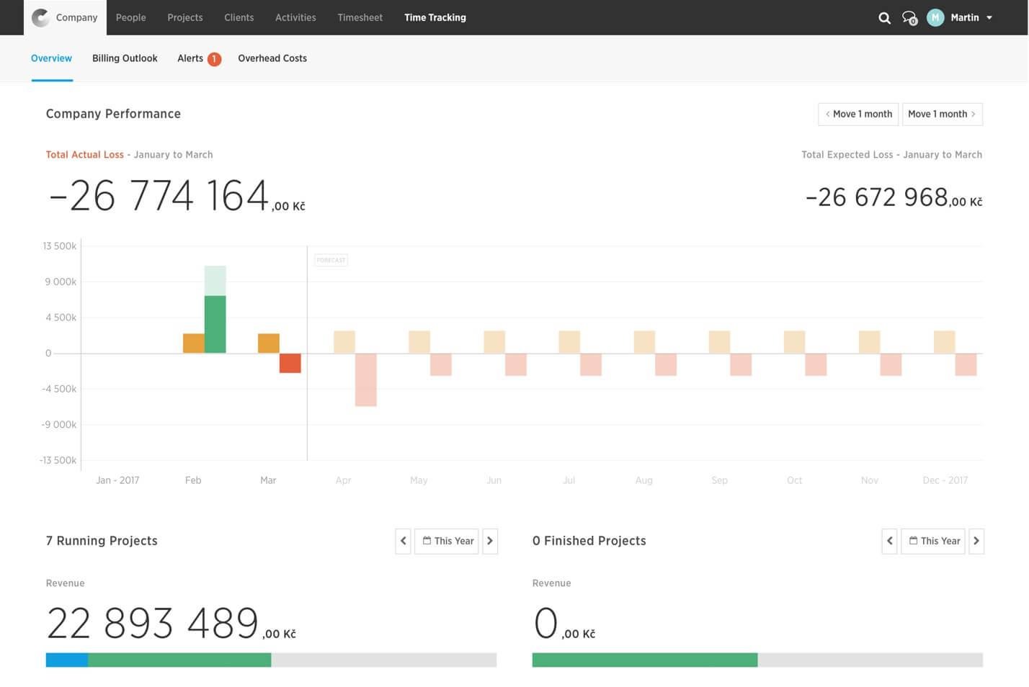Open the Projects menu
1029x687 pixels.
pyautogui.click(x=185, y=17)
